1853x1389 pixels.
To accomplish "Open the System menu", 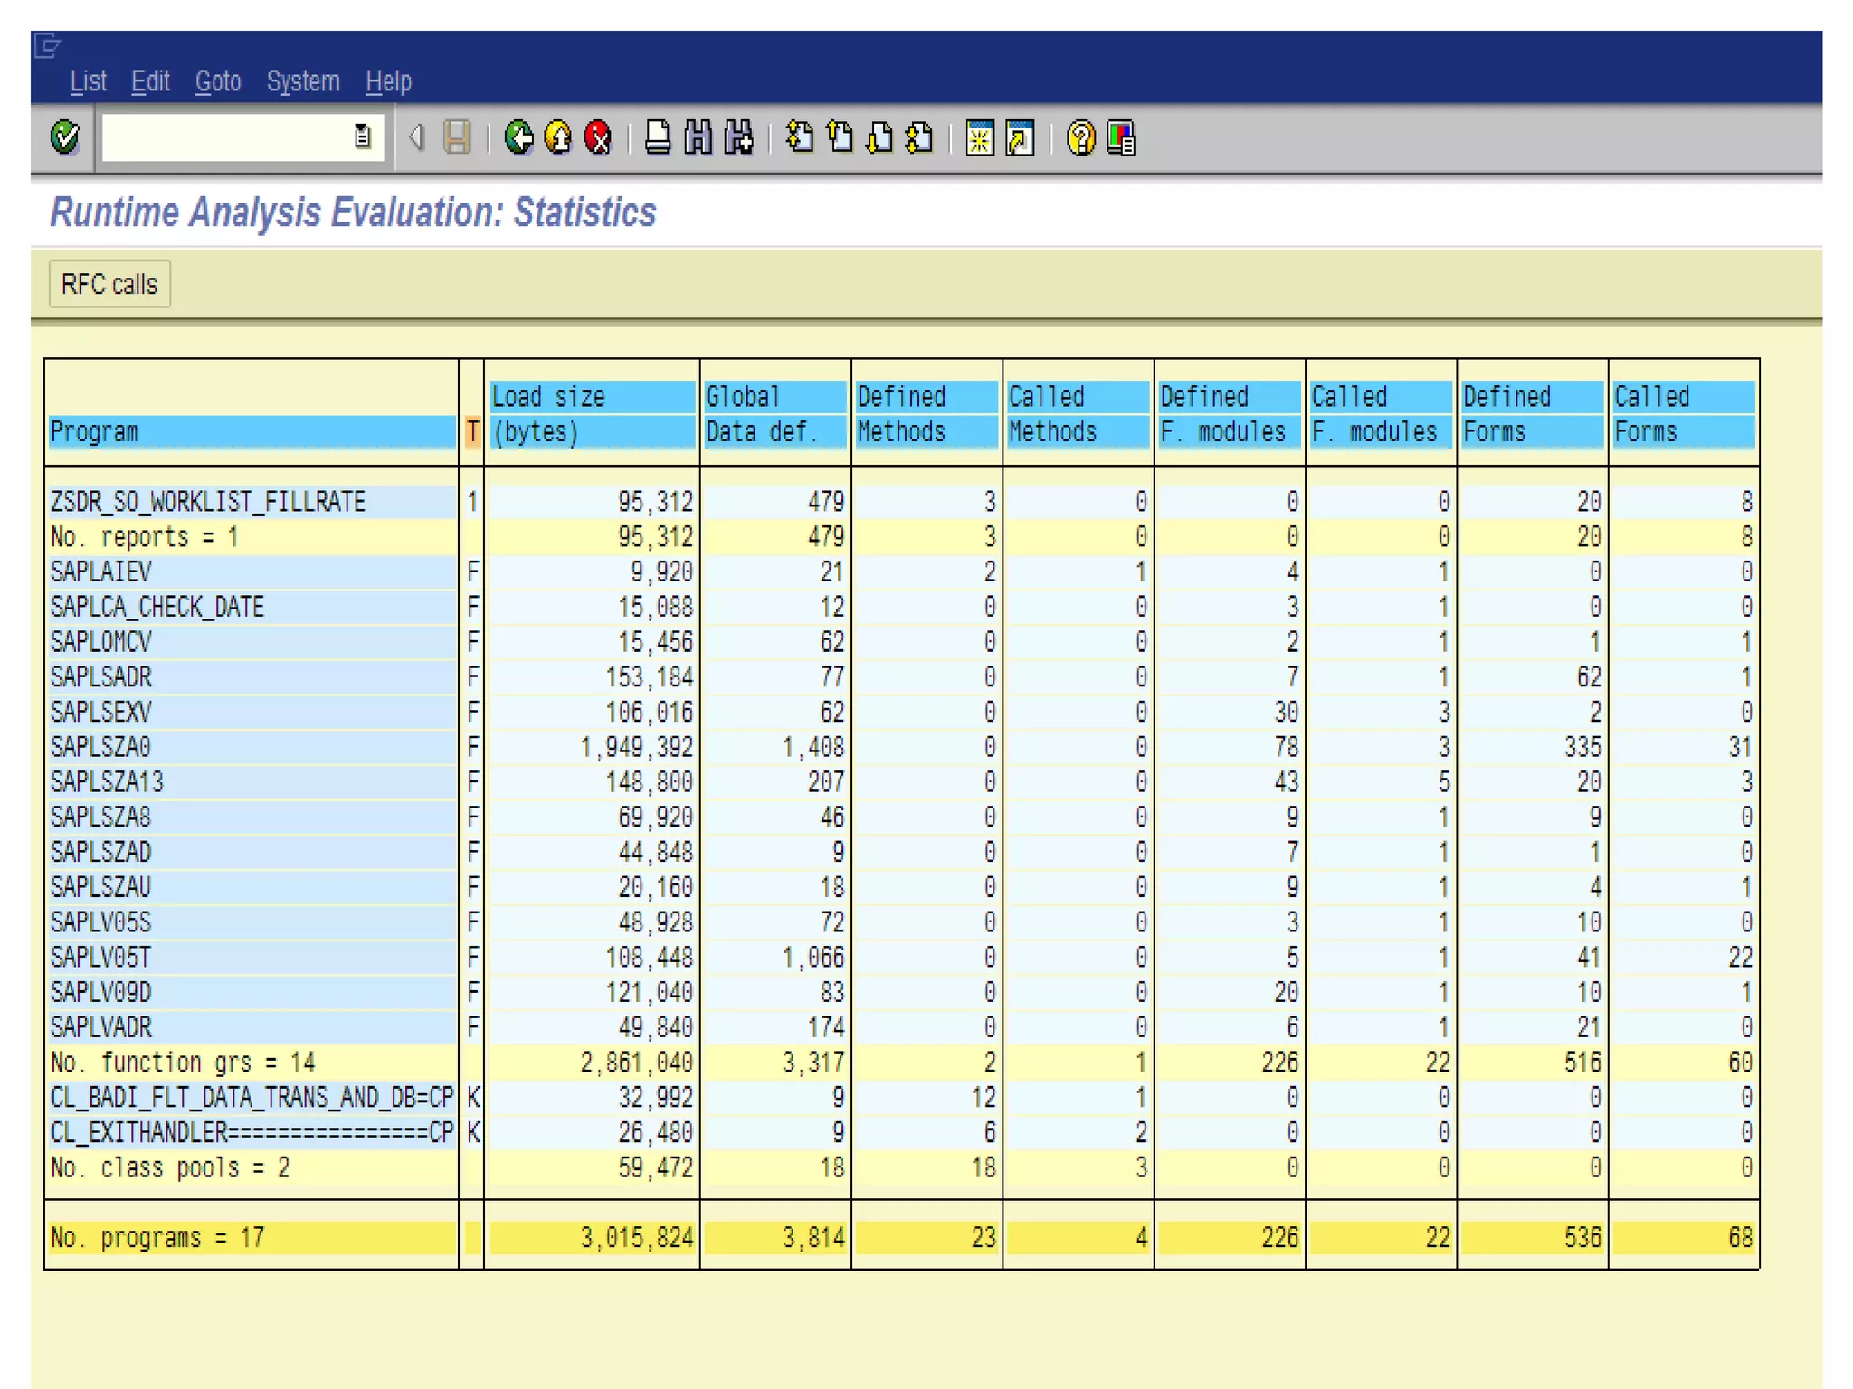I will click(303, 81).
